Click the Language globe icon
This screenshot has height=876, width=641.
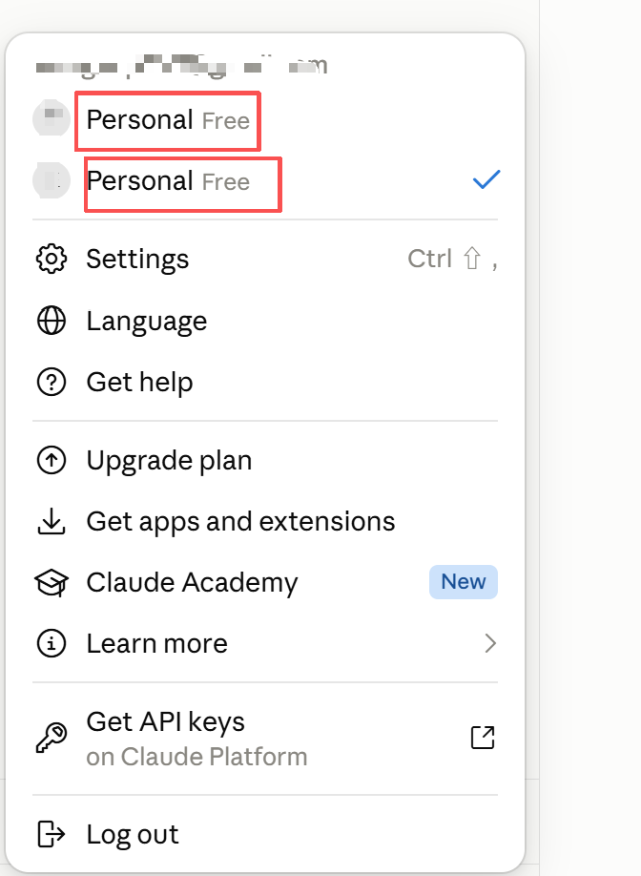tap(52, 321)
